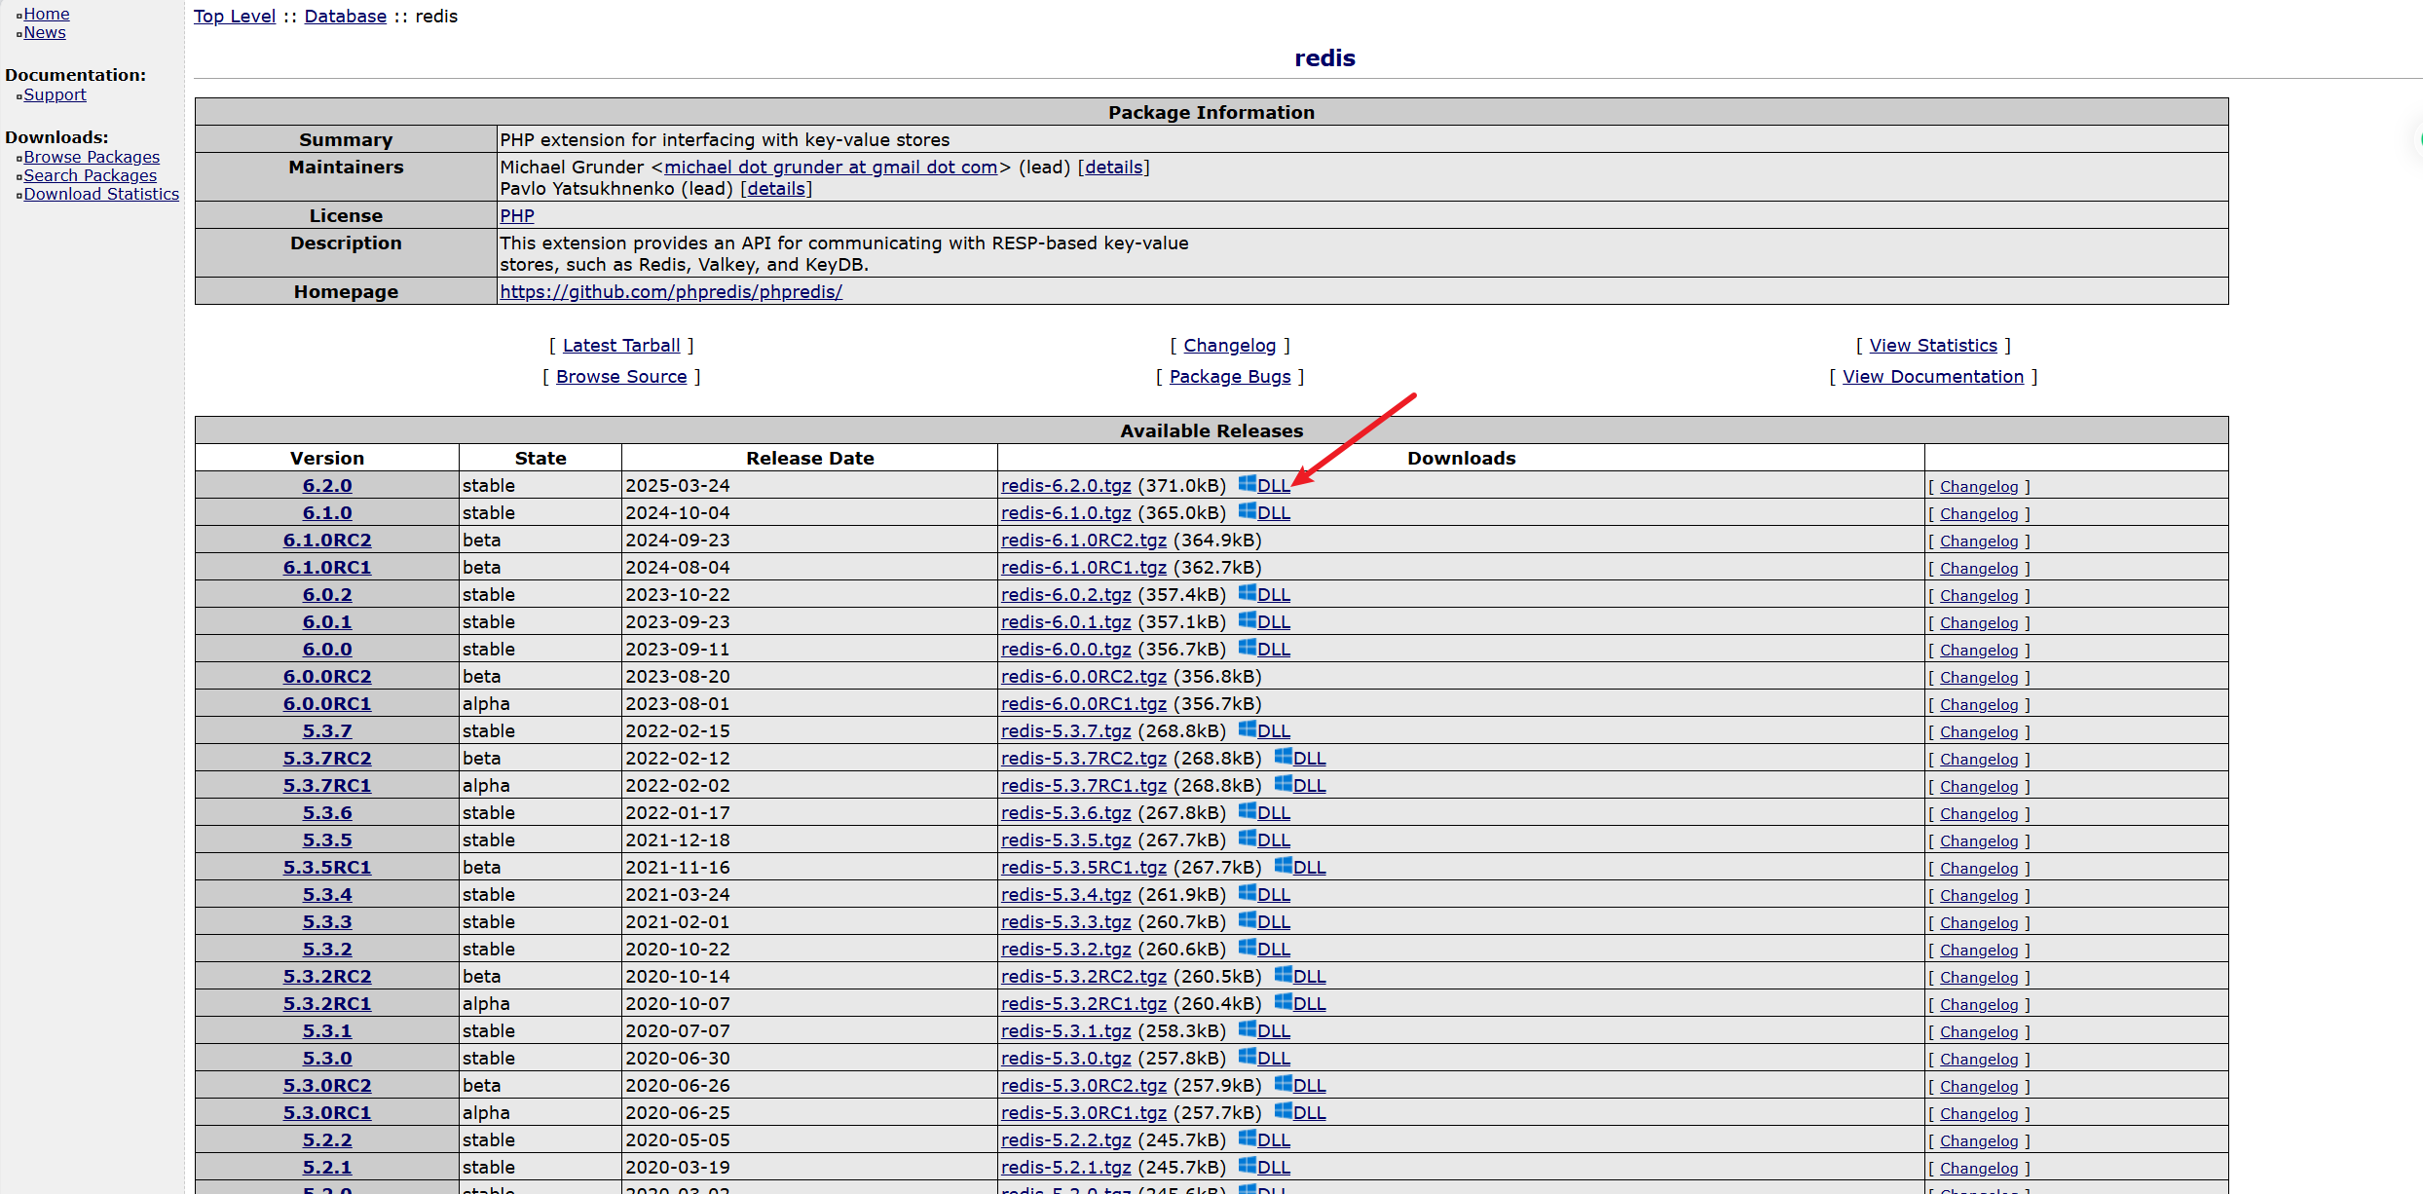Open Browse Source link
The width and height of the screenshot is (2423, 1194).
[621, 377]
